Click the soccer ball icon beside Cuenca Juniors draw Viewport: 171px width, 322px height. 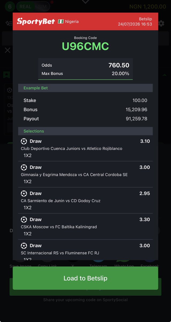pyautogui.click(x=24, y=141)
